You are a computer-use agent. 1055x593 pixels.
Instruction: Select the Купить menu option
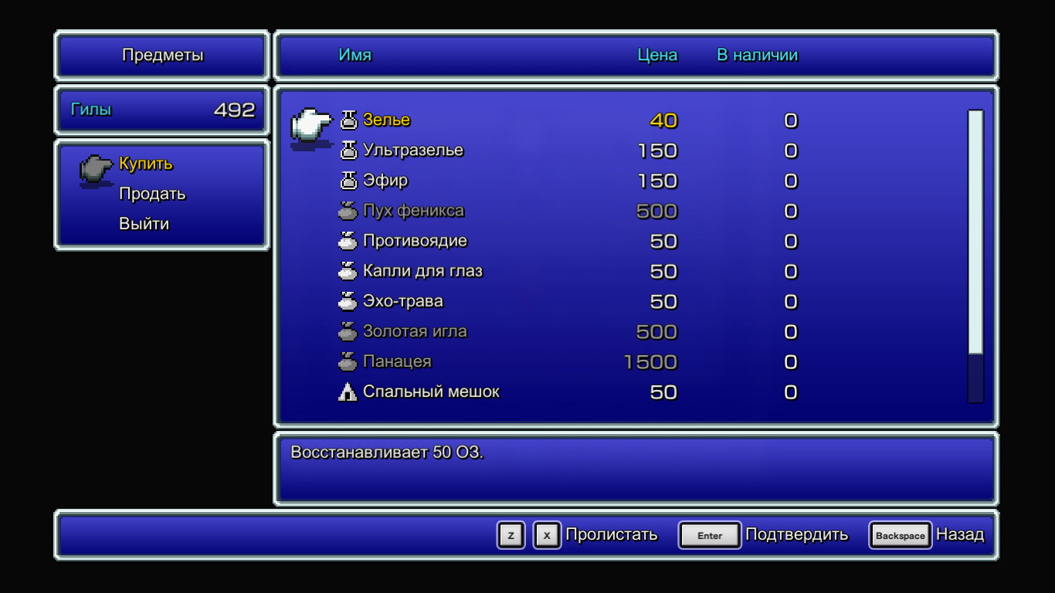pyautogui.click(x=146, y=164)
